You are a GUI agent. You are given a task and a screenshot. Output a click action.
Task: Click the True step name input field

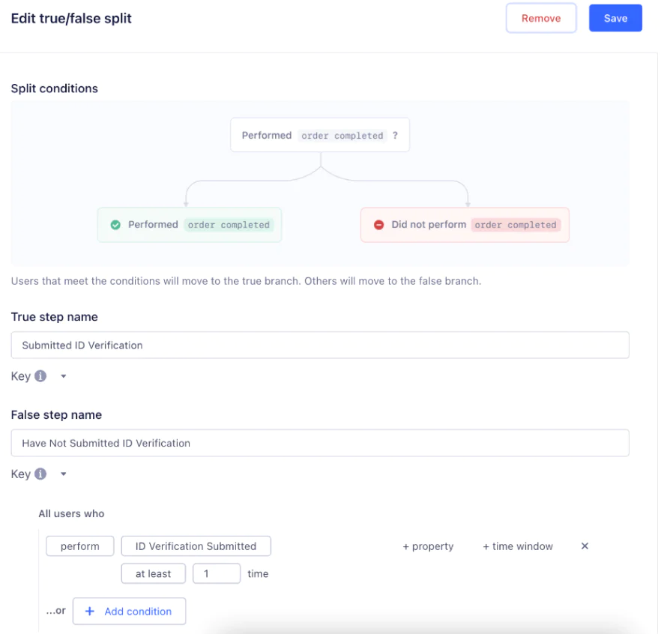(319, 345)
